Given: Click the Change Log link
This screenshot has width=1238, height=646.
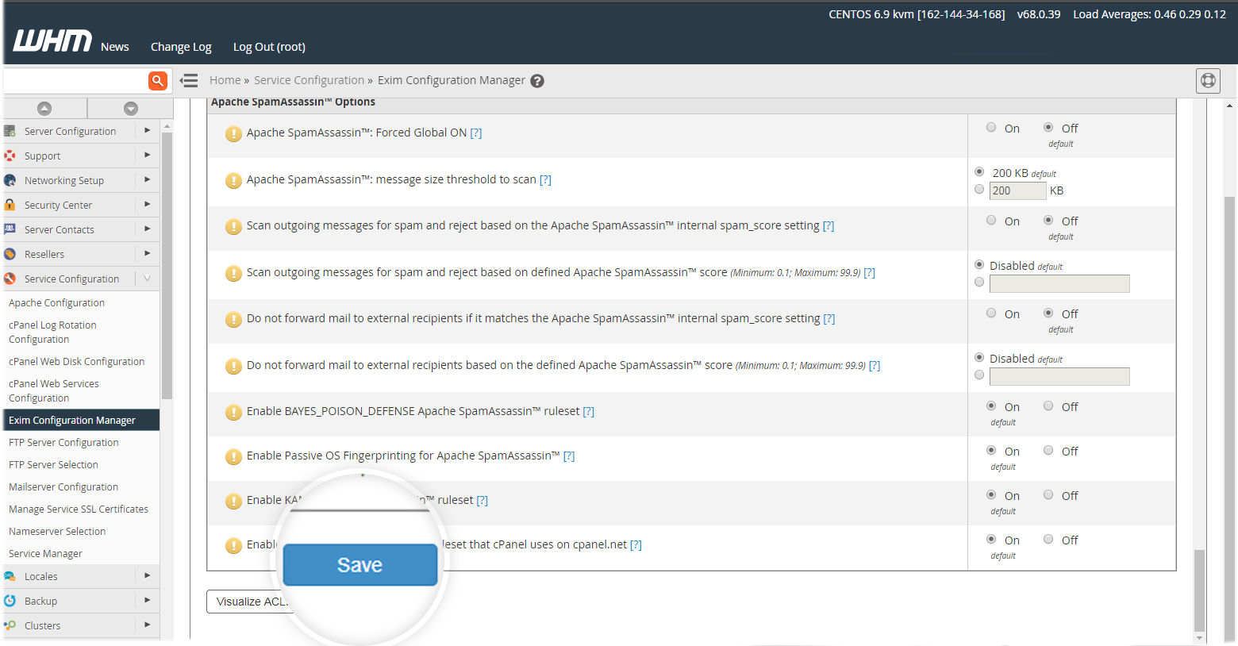Looking at the screenshot, I should tap(181, 47).
